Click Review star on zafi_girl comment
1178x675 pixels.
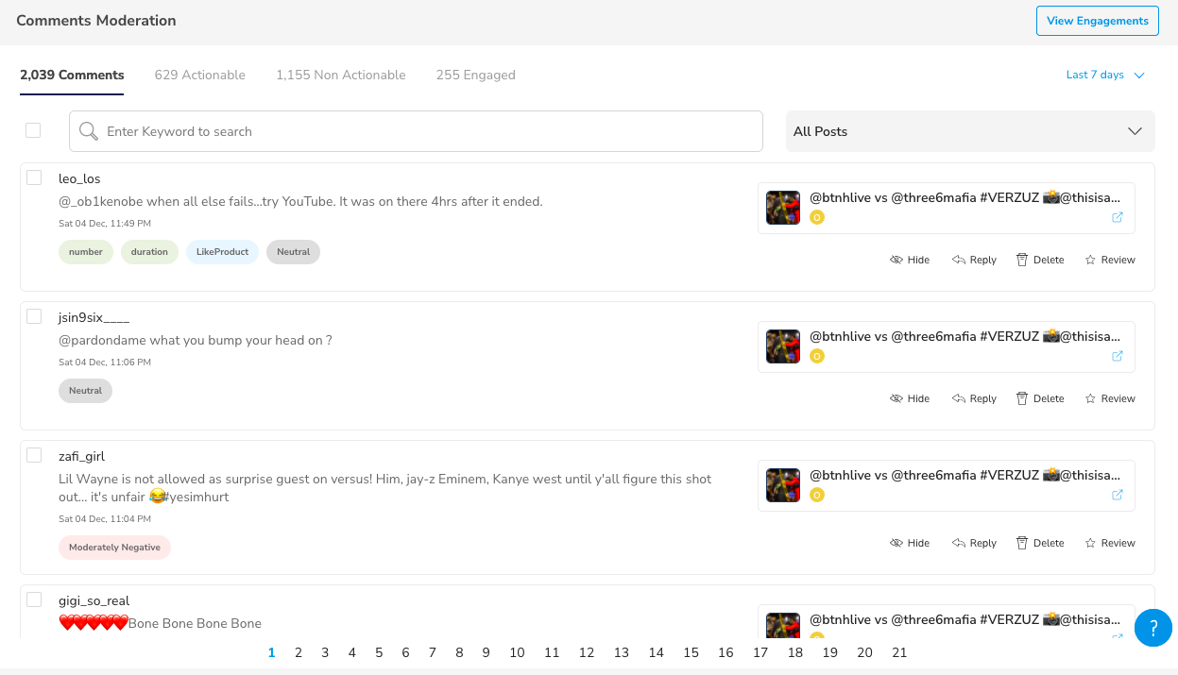pyautogui.click(x=1110, y=543)
